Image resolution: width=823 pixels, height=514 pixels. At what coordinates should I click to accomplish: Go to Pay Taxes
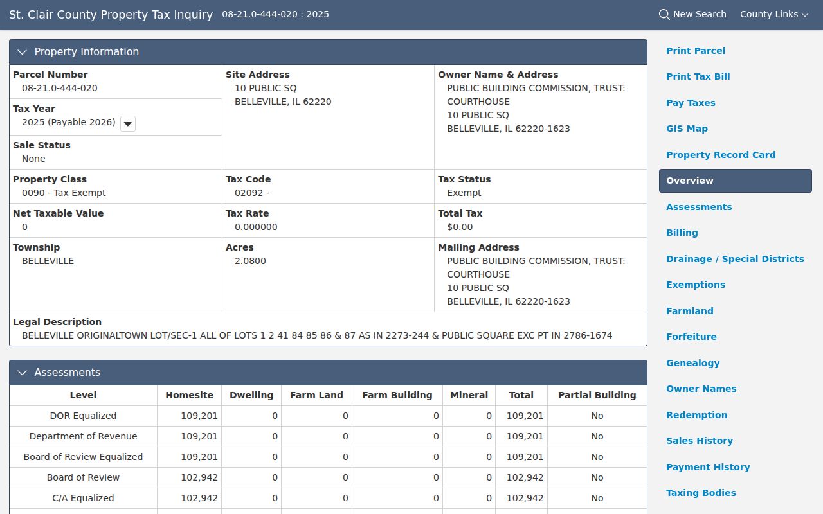tap(691, 103)
